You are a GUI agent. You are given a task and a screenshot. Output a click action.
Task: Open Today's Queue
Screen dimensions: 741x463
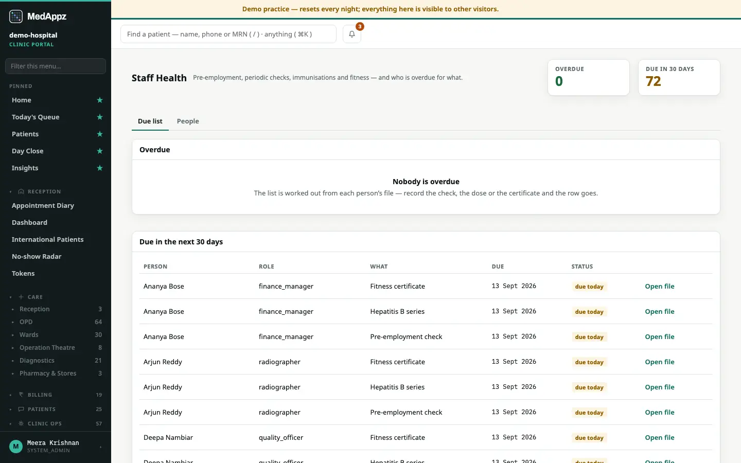36,117
